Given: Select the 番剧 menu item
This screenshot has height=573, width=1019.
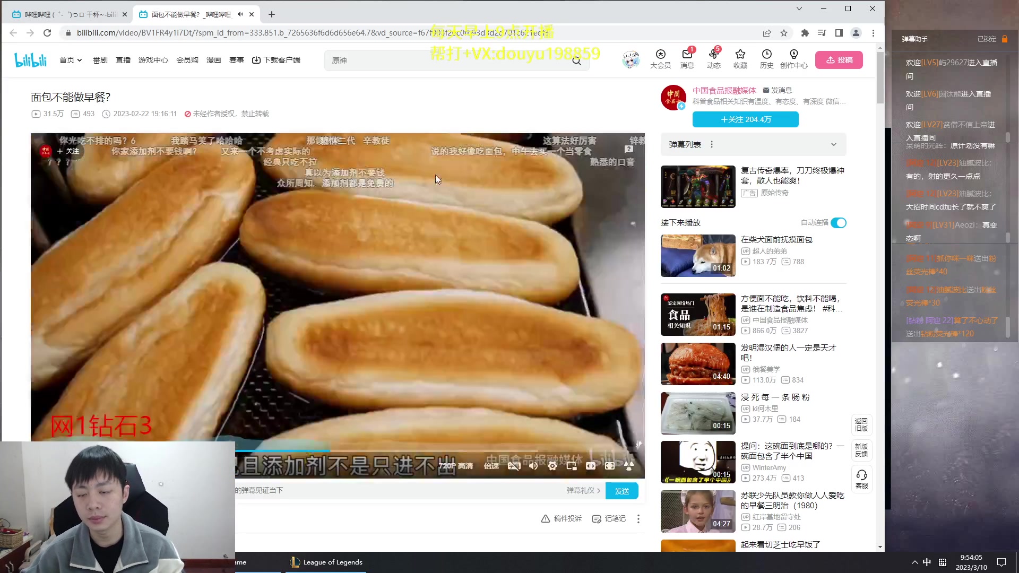Looking at the screenshot, I should tap(100, 60).
